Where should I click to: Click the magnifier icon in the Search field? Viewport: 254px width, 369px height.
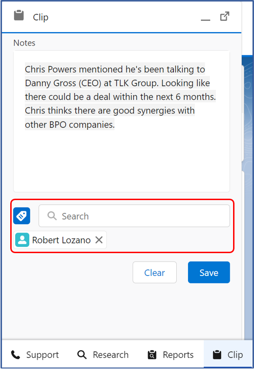click(52, 216)
